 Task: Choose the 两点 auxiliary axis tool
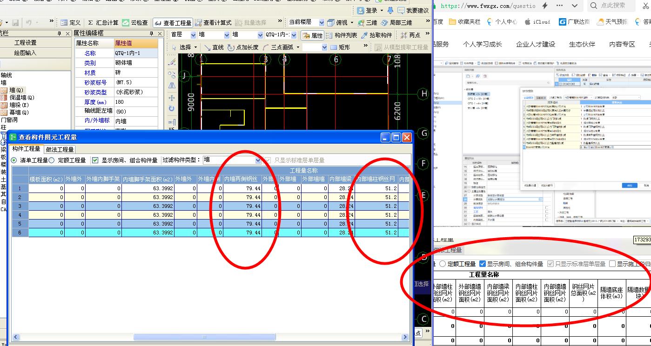410,35
